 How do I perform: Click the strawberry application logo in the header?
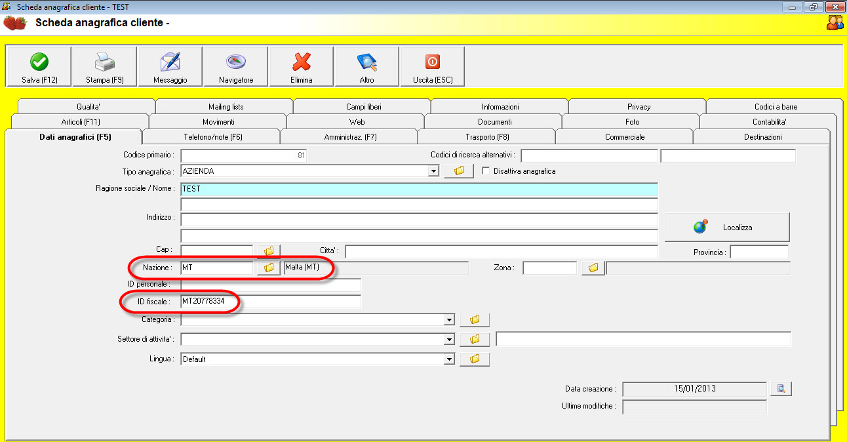click(x=14, y=23)
